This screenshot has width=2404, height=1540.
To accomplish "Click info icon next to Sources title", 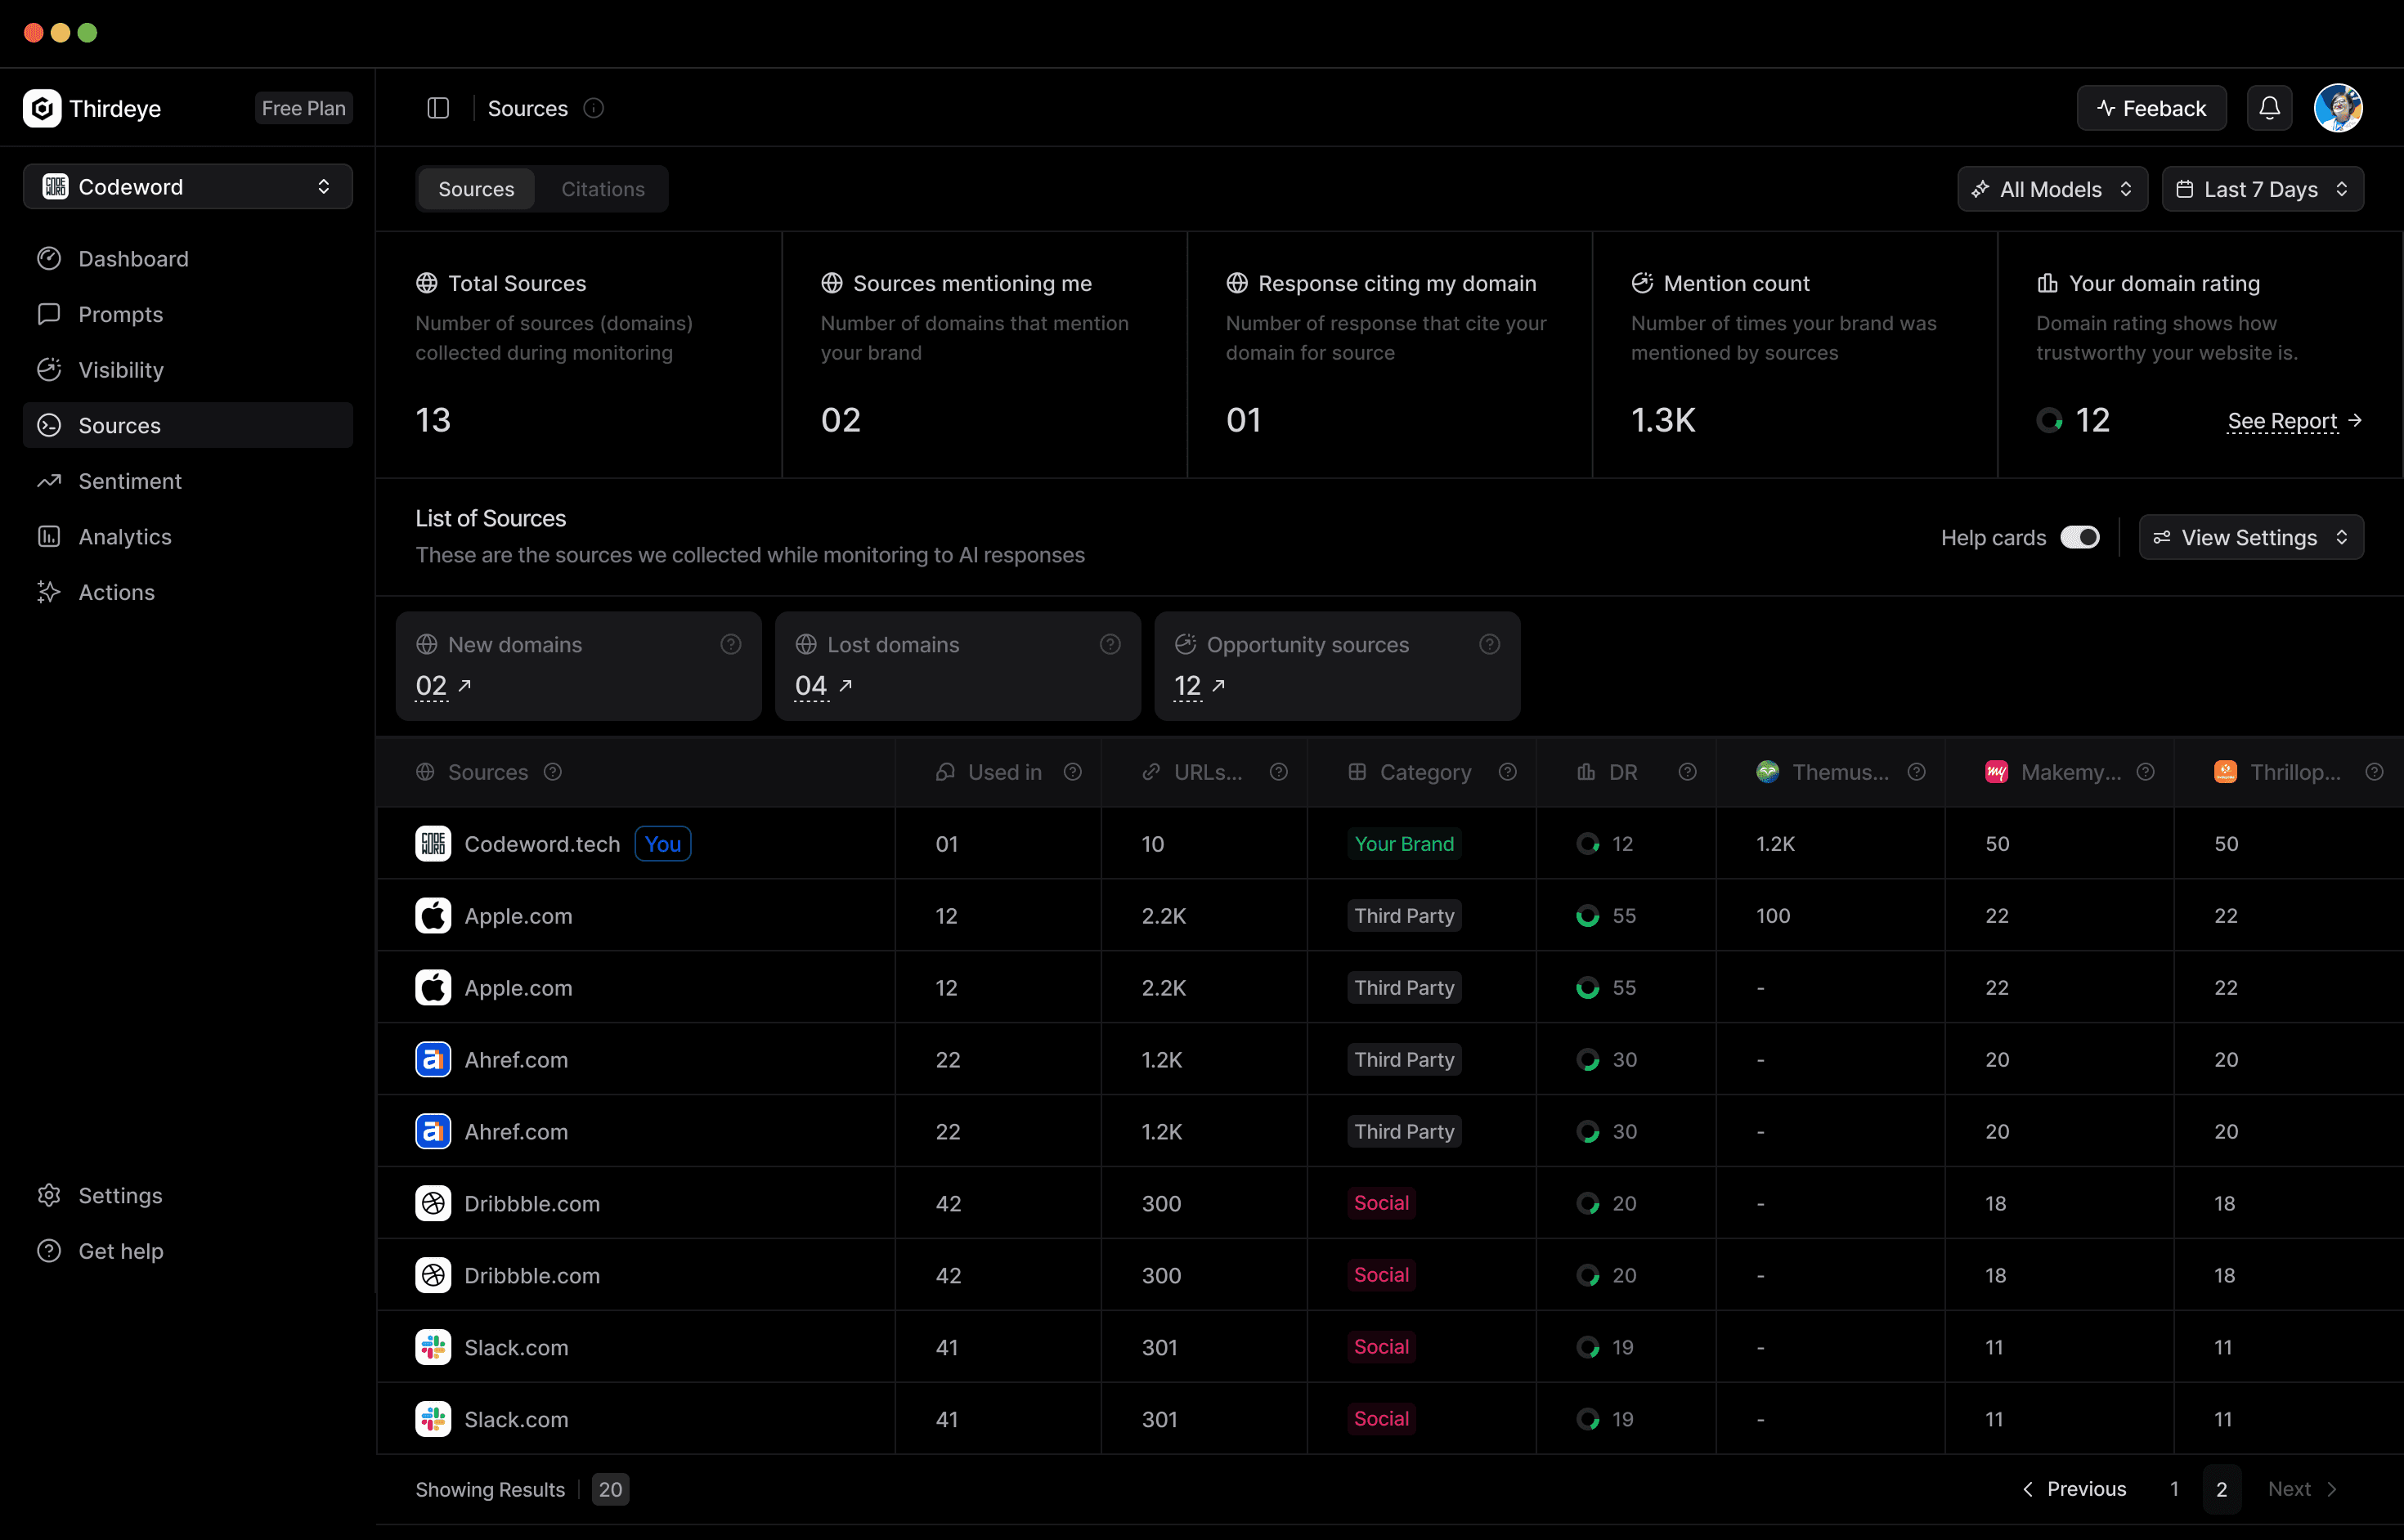I will click(594, 108).
